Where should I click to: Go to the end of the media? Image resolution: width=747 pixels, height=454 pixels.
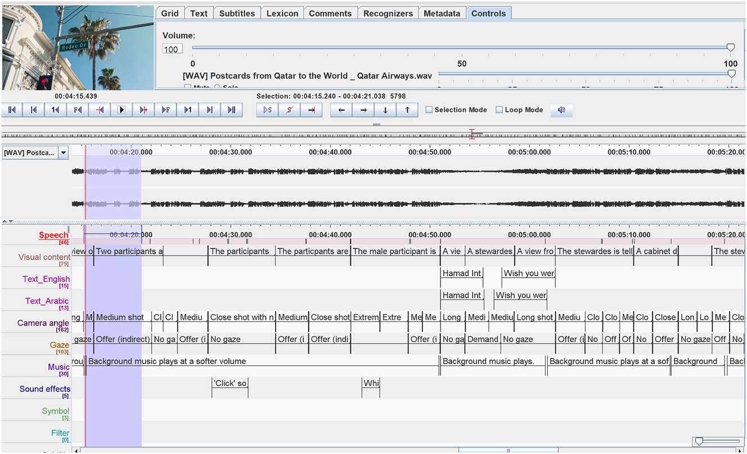(231, 110)
